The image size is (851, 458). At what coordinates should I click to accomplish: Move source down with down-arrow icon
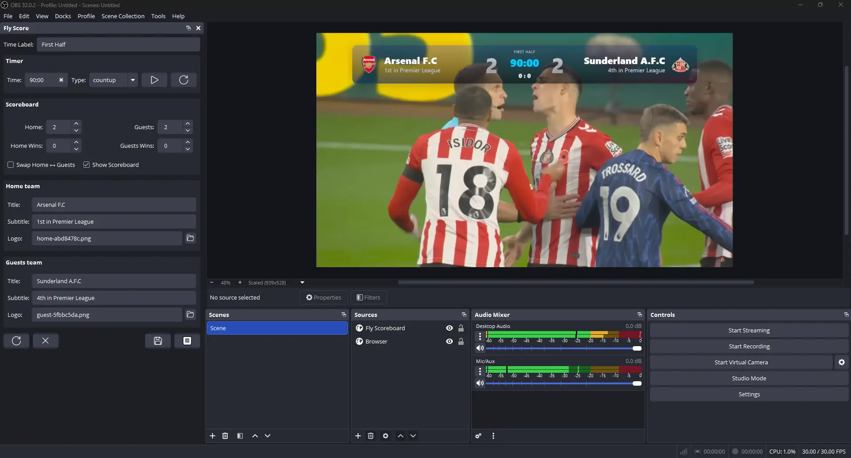click(413, 436)
